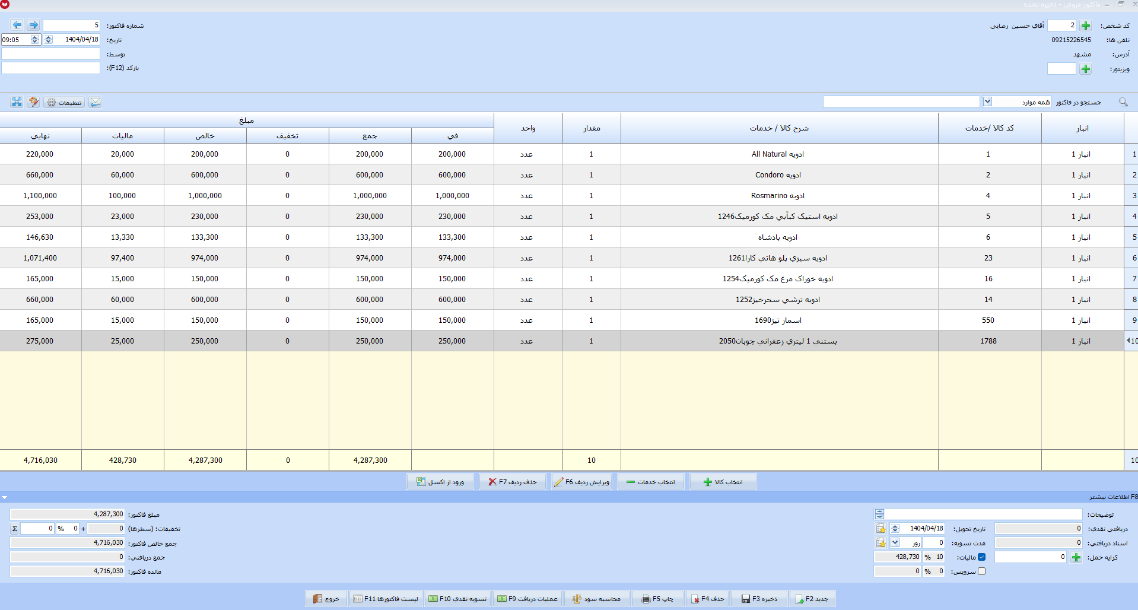Click the All Natural spice row description
This screenshot has height=610, width=1138.
[x=778, y=154]
